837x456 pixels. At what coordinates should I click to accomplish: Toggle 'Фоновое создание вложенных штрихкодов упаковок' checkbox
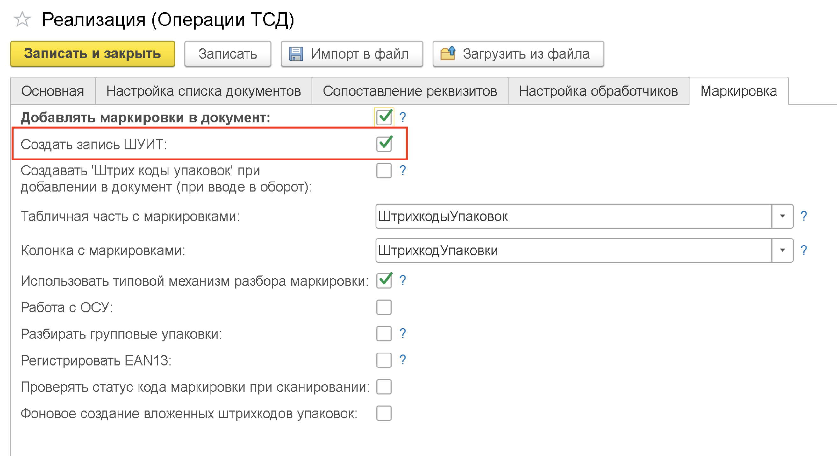(x=384, y=413)
